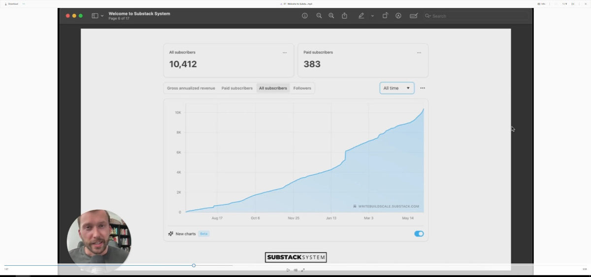Image resolution: width=591 pixels, height=277 pixels.
Task: Click the Download button in the top bar
Action: (12, 3)
